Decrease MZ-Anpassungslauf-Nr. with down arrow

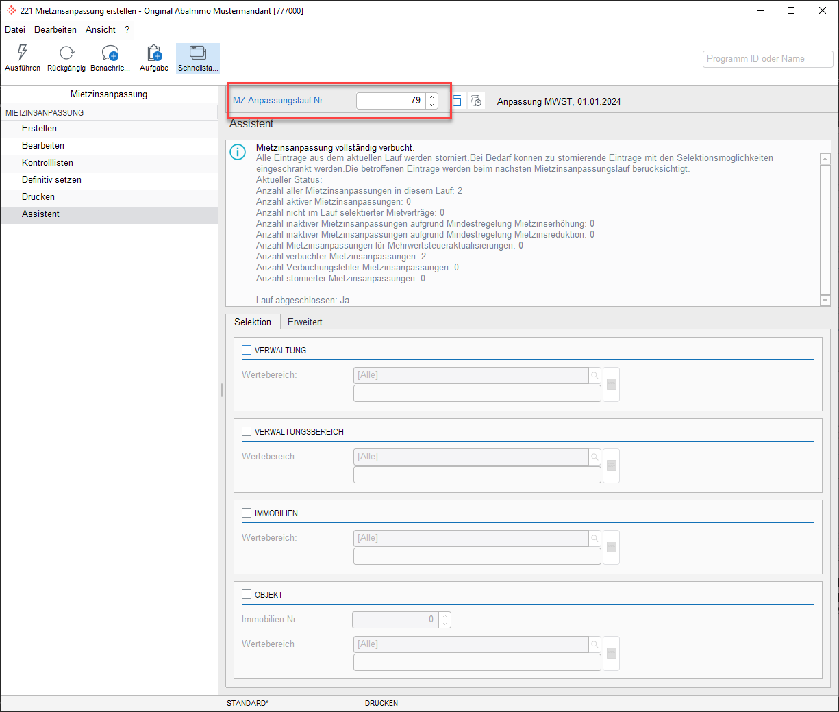point(431,105)
